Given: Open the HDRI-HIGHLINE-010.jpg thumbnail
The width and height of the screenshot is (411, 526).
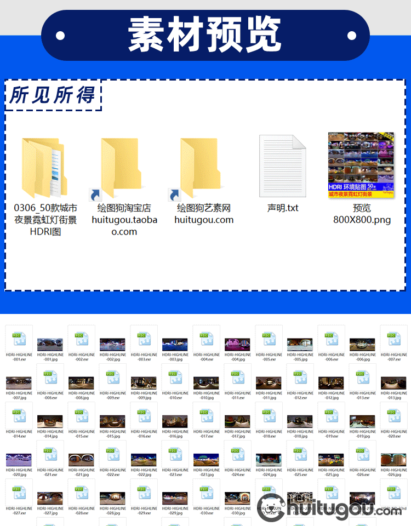Looking at the screenshot, I should click(206, 383).
